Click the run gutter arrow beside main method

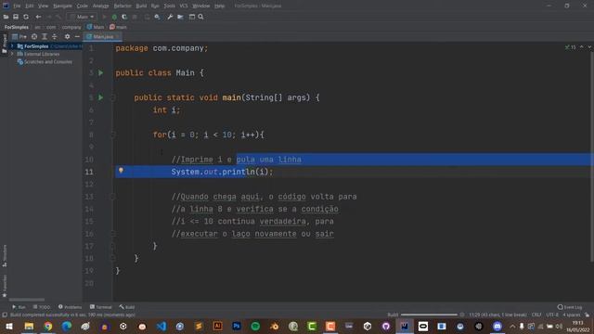(101, 97)
